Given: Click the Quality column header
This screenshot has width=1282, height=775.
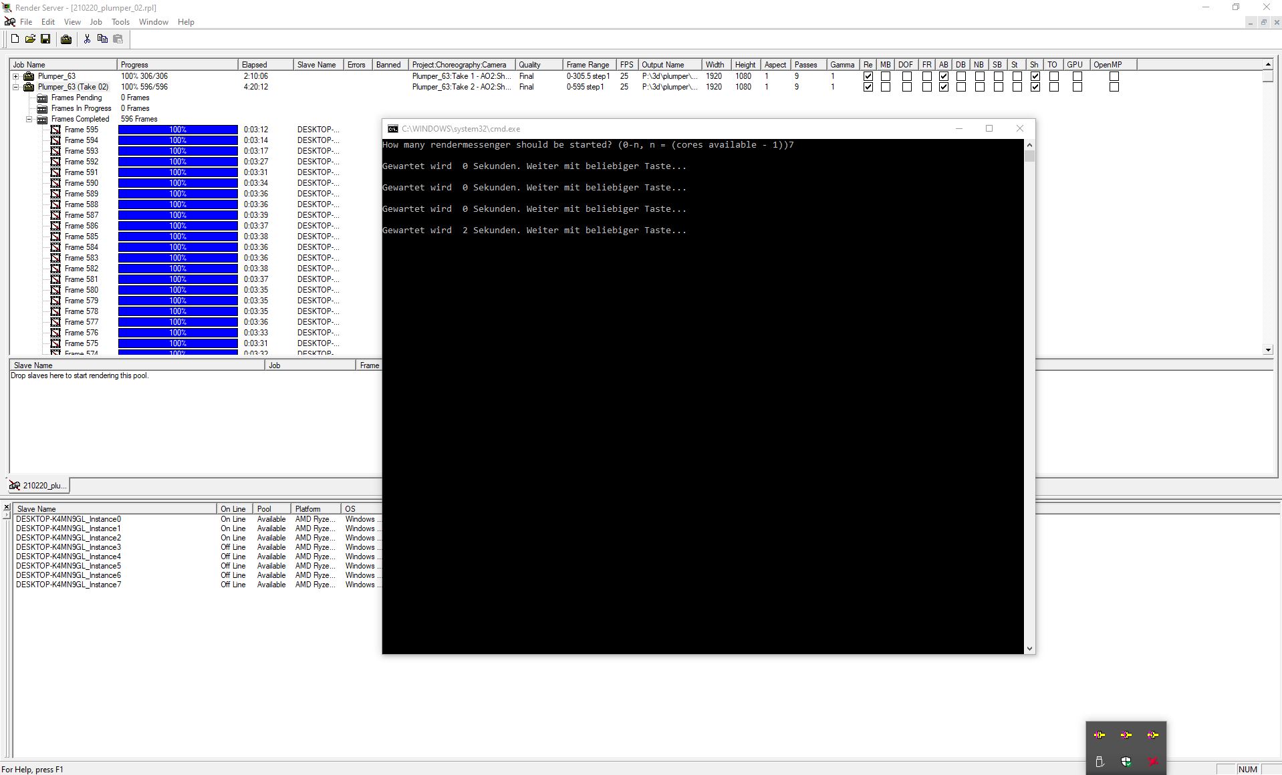Looking at the screenshot, I should 538,65.
